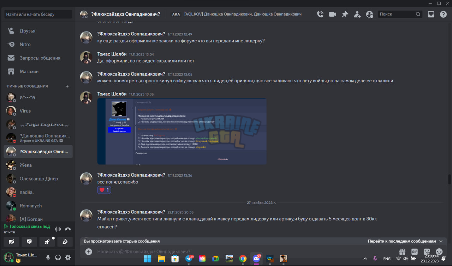Open Google Chrome from taskbar
452x266 pixels.
click(243, 259)
